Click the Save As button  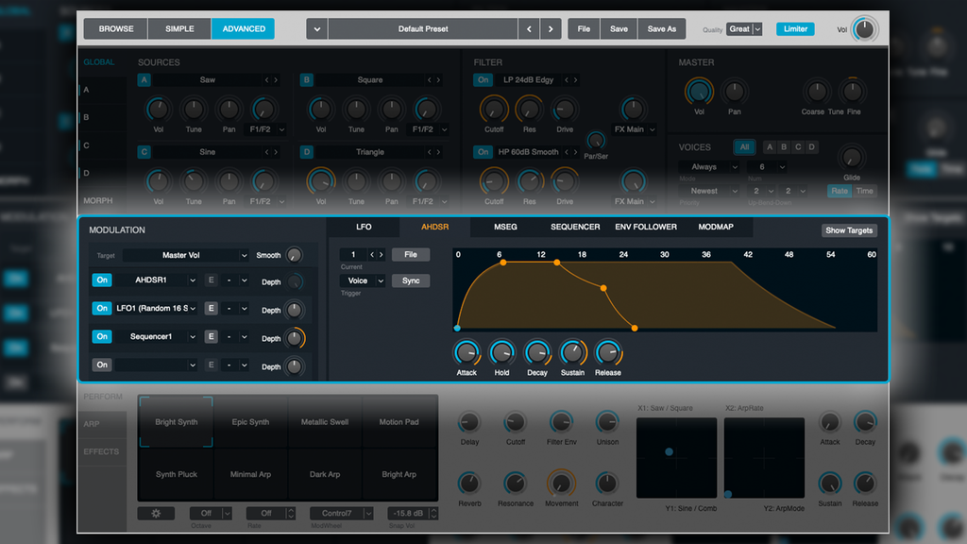(x=661, y=28)
